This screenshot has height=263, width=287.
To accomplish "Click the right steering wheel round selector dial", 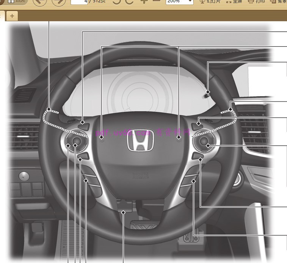I will click(x=205, y=142).
